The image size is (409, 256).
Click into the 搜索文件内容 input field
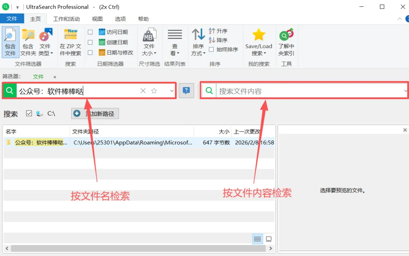pyautogui.click(x=309, y=91)
